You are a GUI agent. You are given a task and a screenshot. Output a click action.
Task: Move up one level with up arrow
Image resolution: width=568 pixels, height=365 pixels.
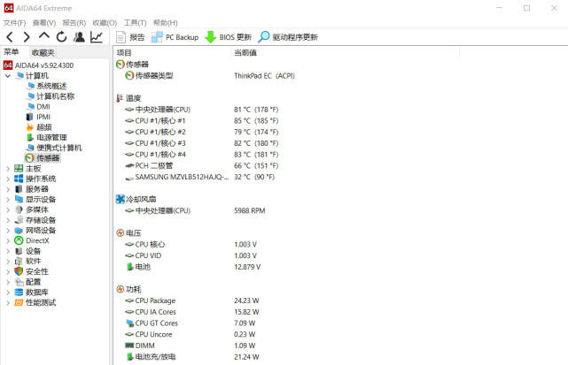click(44, 35)
